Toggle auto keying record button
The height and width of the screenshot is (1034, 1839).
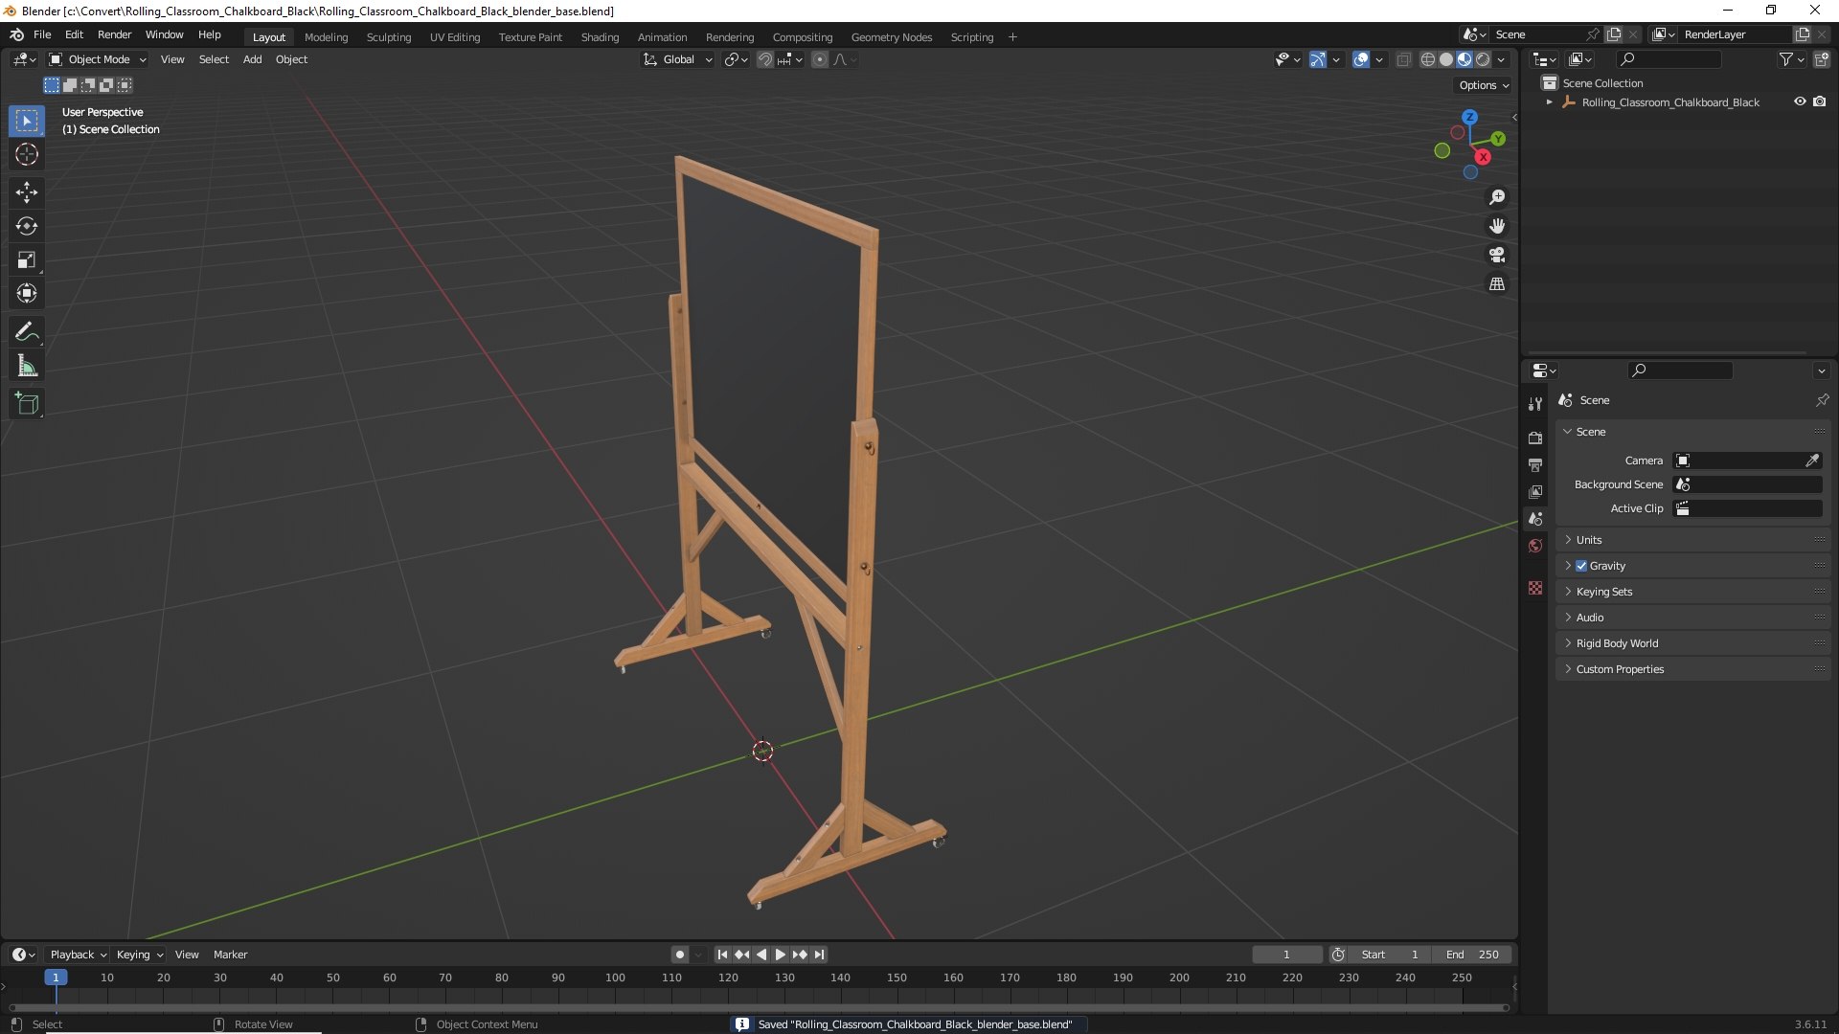pyautogui.click(x=680, y=955)
